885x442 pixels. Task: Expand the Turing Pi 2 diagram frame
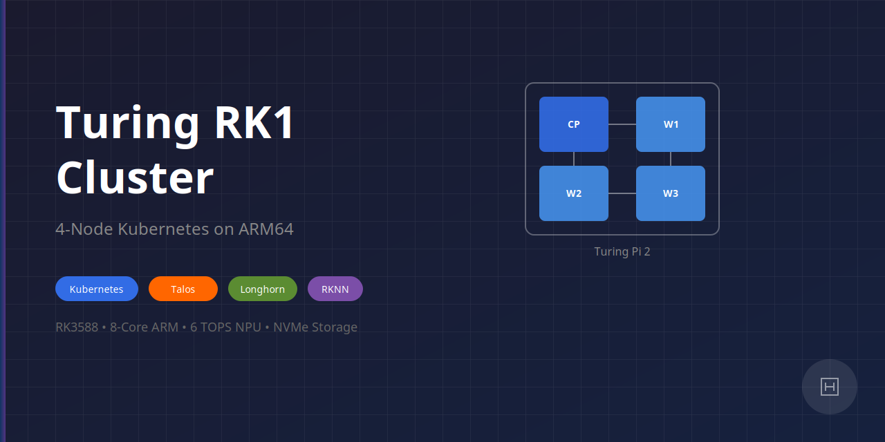tap(622, 90)
